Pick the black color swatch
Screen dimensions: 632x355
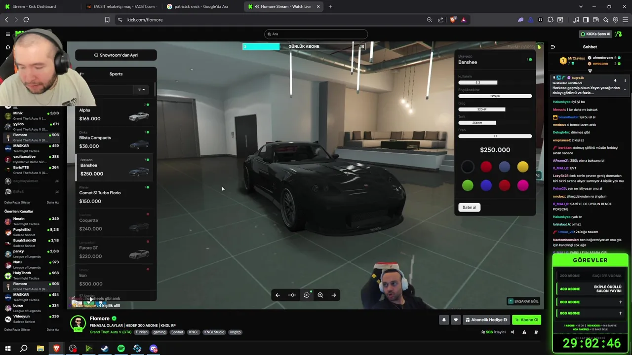tap(468, 167)
